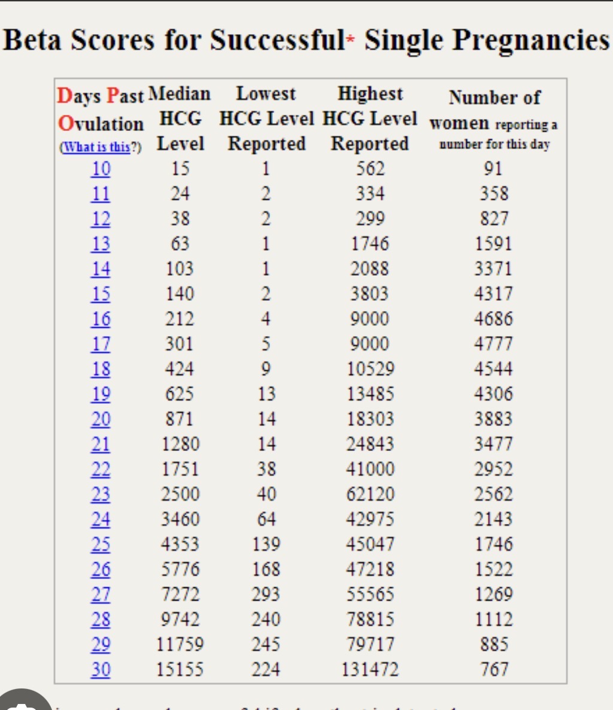613x710 pixels.
Task: Open the 'What is this?' link
Action: coord(96,148)
